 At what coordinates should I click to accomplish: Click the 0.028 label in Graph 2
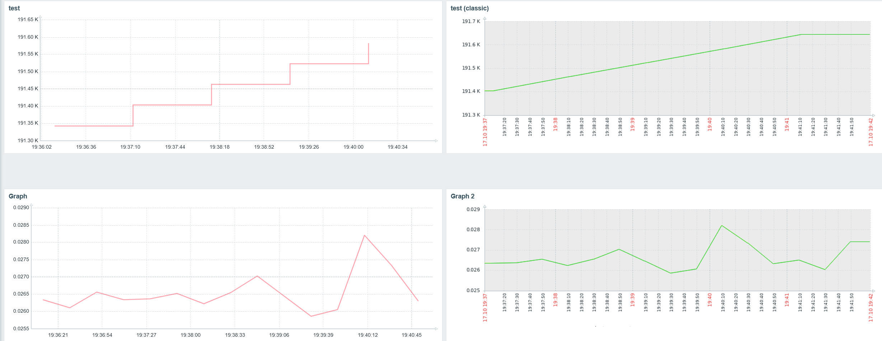pyautogui.click(x=473, y=229)
